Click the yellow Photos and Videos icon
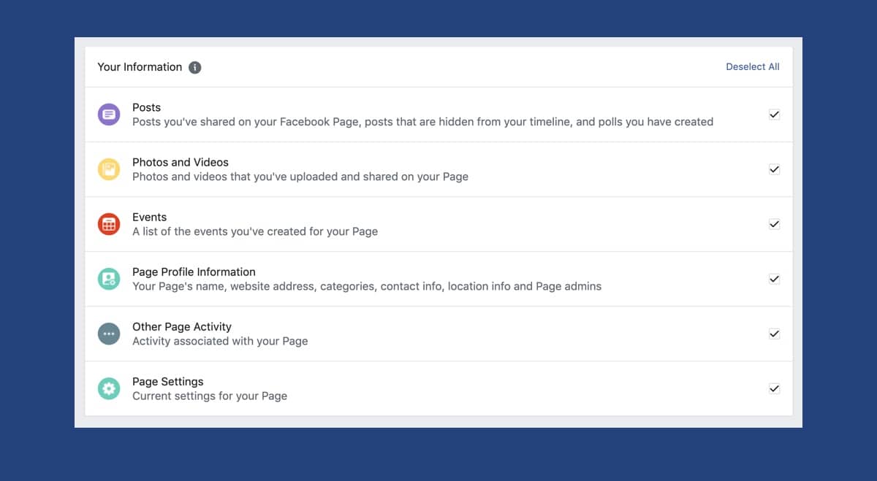This screenshot has height=481, width=877. (x=109, y=169)
